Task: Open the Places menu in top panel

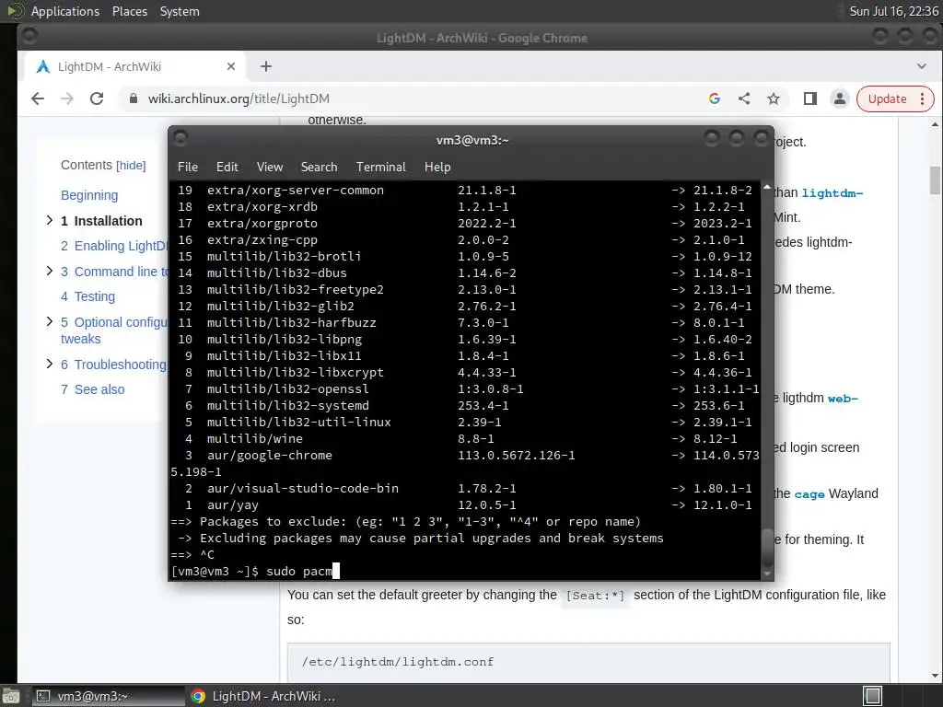Action: [x=129, y=11]
